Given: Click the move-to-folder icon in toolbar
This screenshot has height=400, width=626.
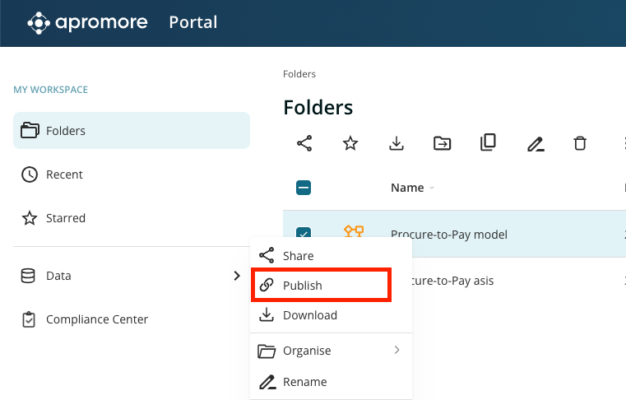Looking at the screenshot, I should click(443, 143).
